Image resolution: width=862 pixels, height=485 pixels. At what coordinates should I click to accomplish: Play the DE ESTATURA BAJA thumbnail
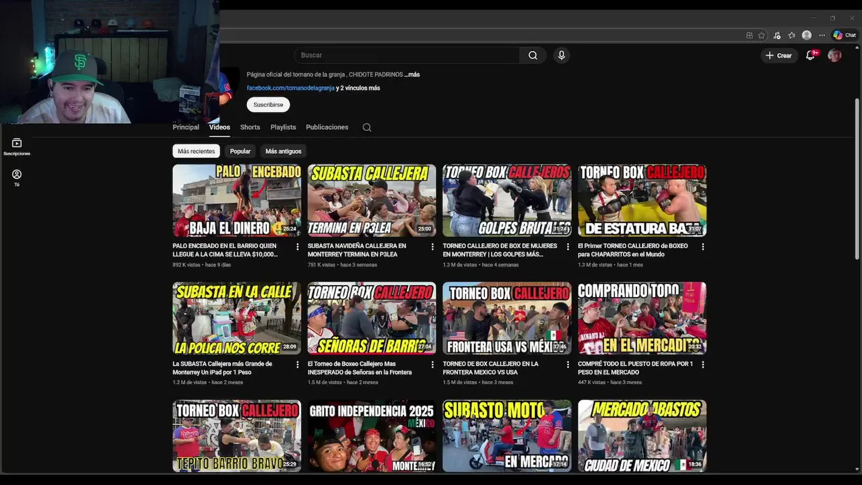click(642, 201)
